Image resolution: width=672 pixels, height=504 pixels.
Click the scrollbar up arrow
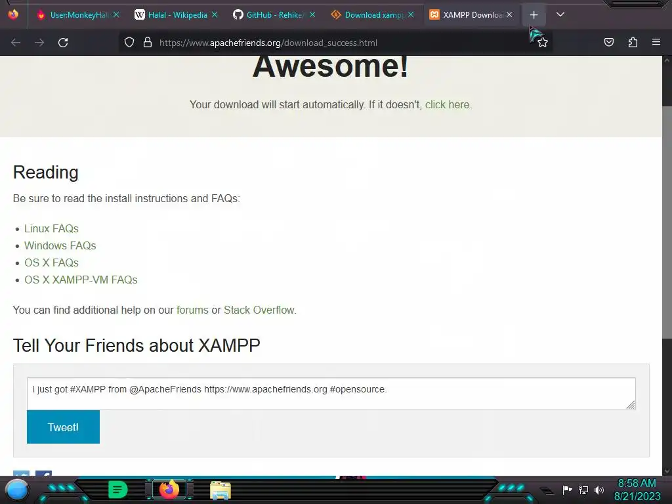coord(667,60)
